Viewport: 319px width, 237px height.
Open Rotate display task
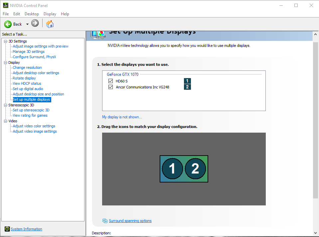[24, 78]
